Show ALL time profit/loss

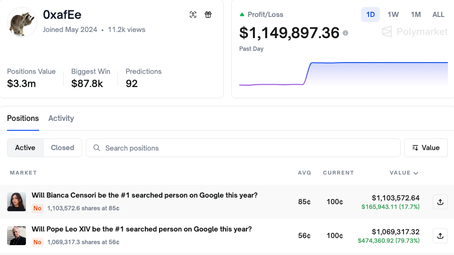(438, 15)
